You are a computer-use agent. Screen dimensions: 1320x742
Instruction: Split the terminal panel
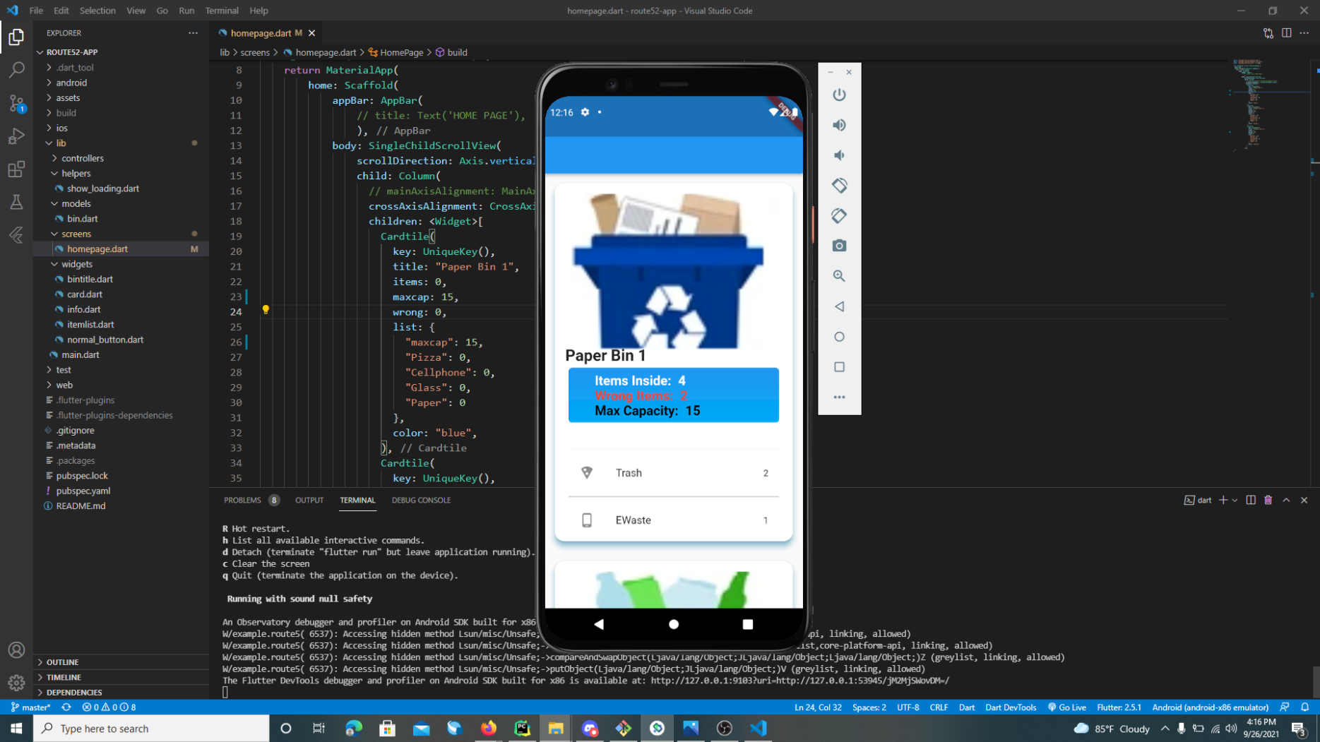pyautogui.click(x=1251, y=500)
